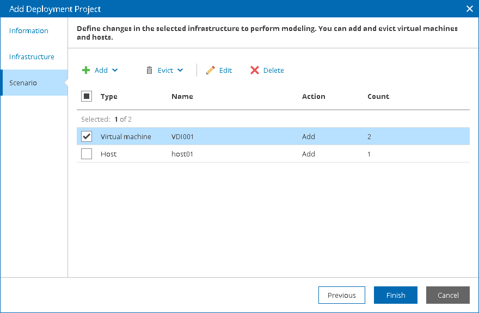Switch to the Infrastructure step

click(x=32, y=57)
